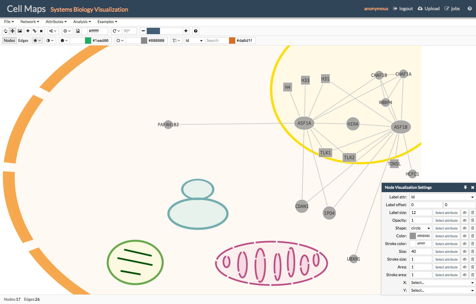Viewport: 476px width, 304px height.
Task: Toggle the eye icon for Label size
Action: (465, 213)
